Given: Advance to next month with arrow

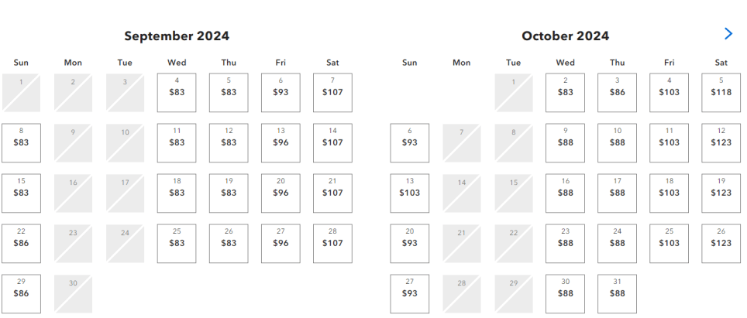Looking at the screenshot, I should [x=728, y=34].
